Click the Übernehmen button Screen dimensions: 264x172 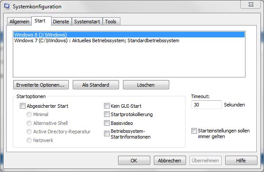(205, 161)
